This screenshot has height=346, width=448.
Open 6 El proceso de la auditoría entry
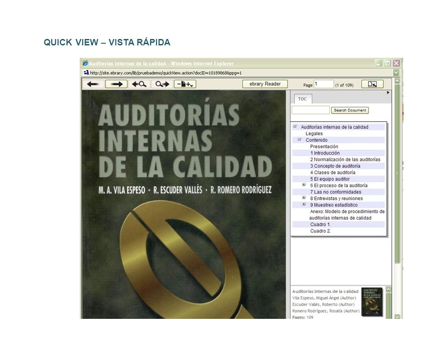coord(339,186)
